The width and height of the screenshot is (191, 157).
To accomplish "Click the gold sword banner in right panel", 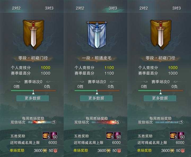I will pos(161,35).
